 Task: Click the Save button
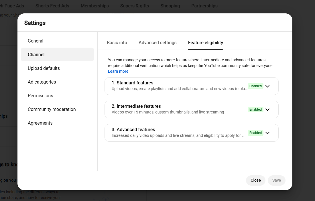[x=276, y=180]
